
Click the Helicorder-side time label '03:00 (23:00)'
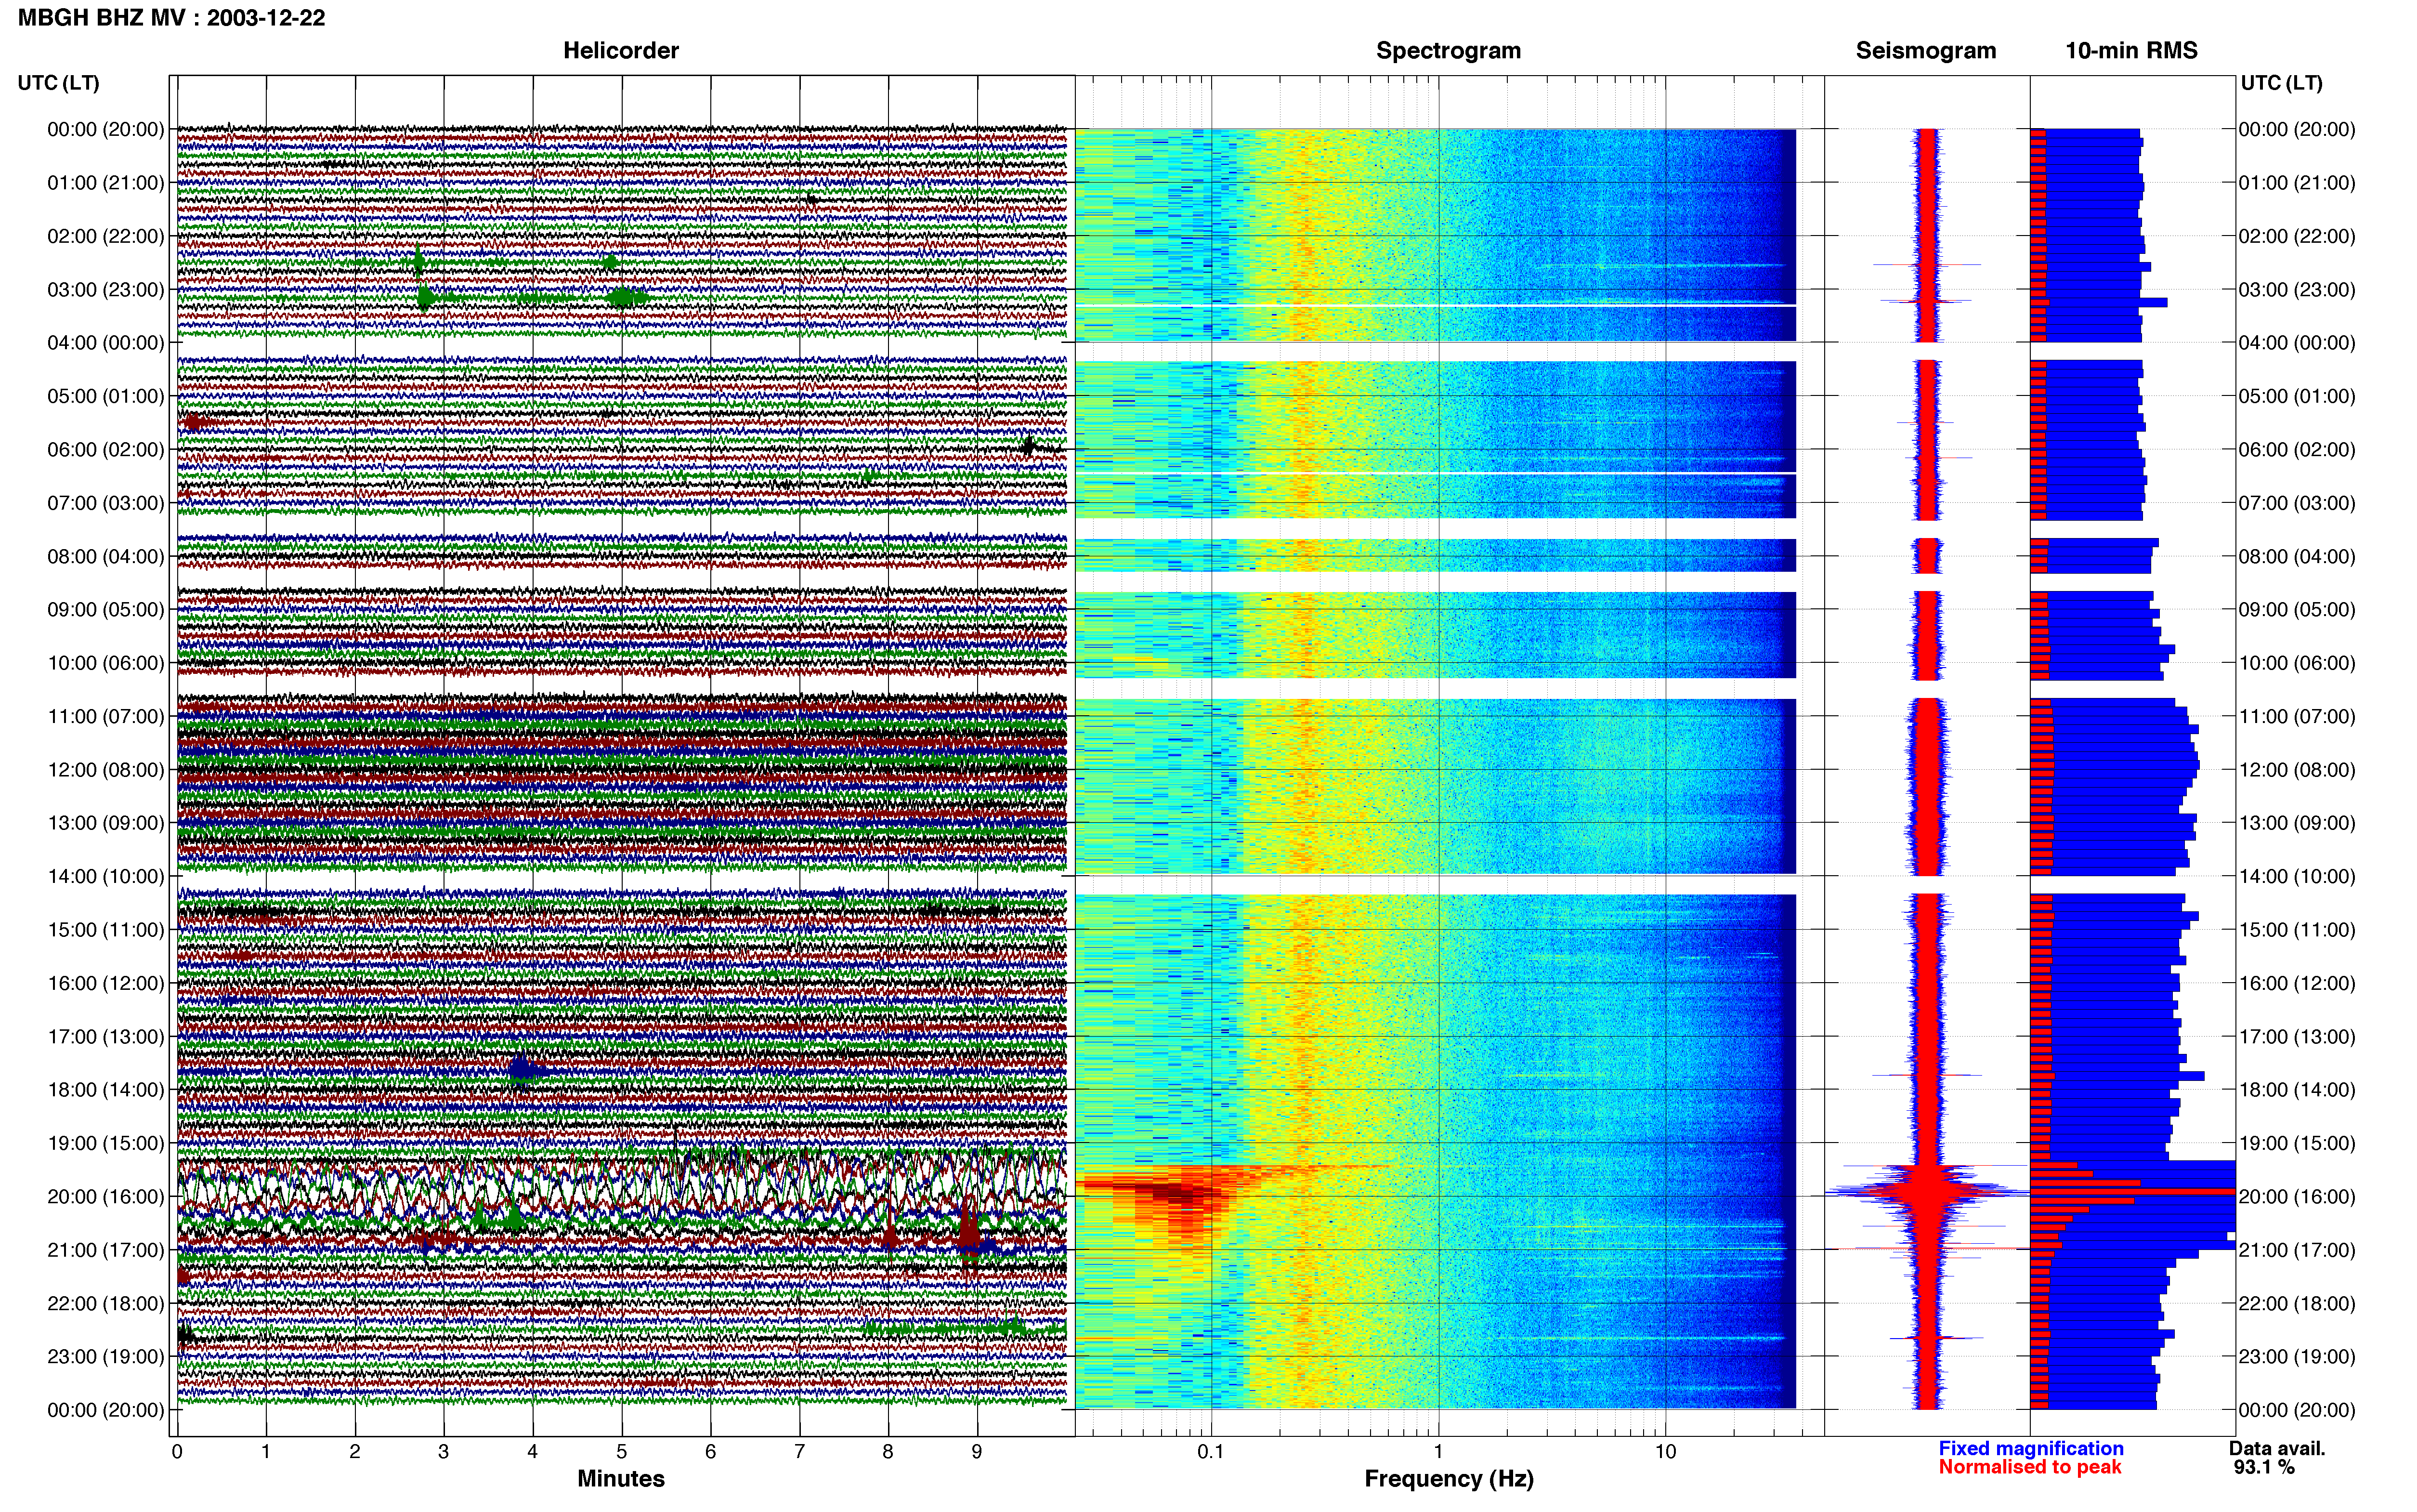[106, 290]
